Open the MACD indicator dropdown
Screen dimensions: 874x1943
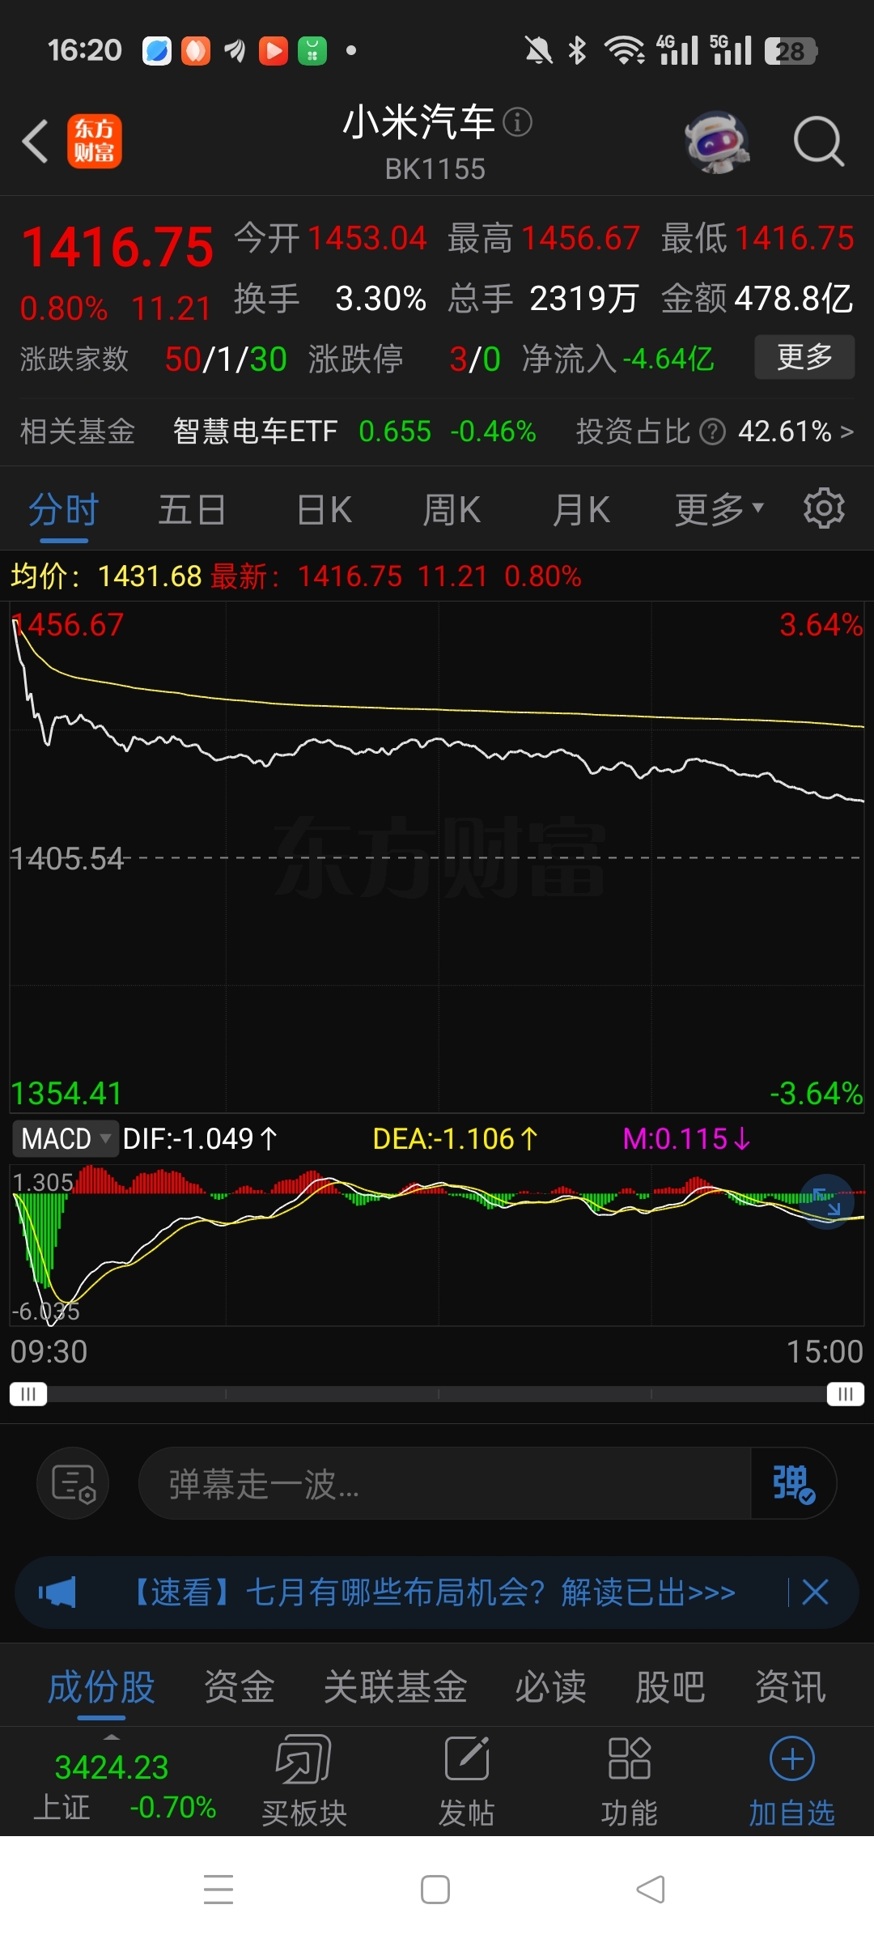coord(66,1139)
